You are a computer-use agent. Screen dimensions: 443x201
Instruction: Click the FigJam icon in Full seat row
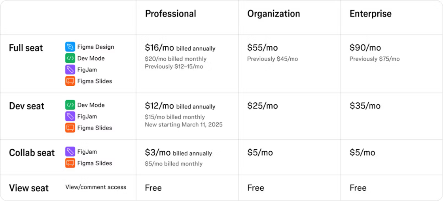tap(70, 70)
